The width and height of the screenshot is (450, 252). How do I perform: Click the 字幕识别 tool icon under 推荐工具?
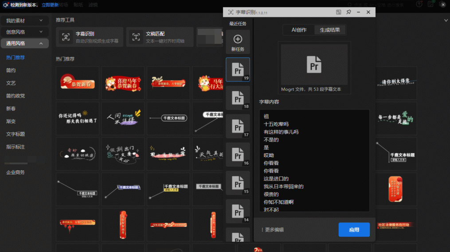pos(66,37)
